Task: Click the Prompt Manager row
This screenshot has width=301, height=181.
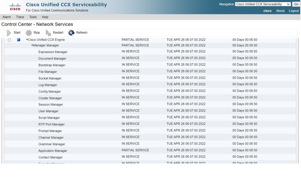Action: [150, 130]
